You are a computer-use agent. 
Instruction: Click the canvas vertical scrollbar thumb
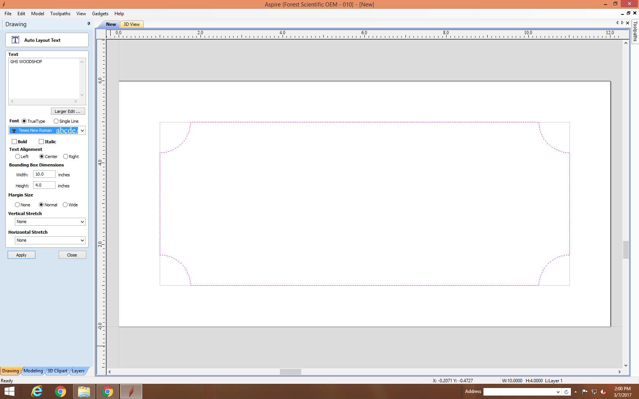[x=626, y=250]
